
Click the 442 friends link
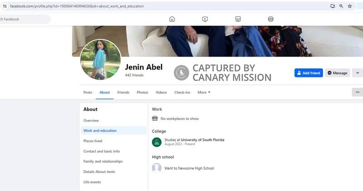click(x=134, y=75)
